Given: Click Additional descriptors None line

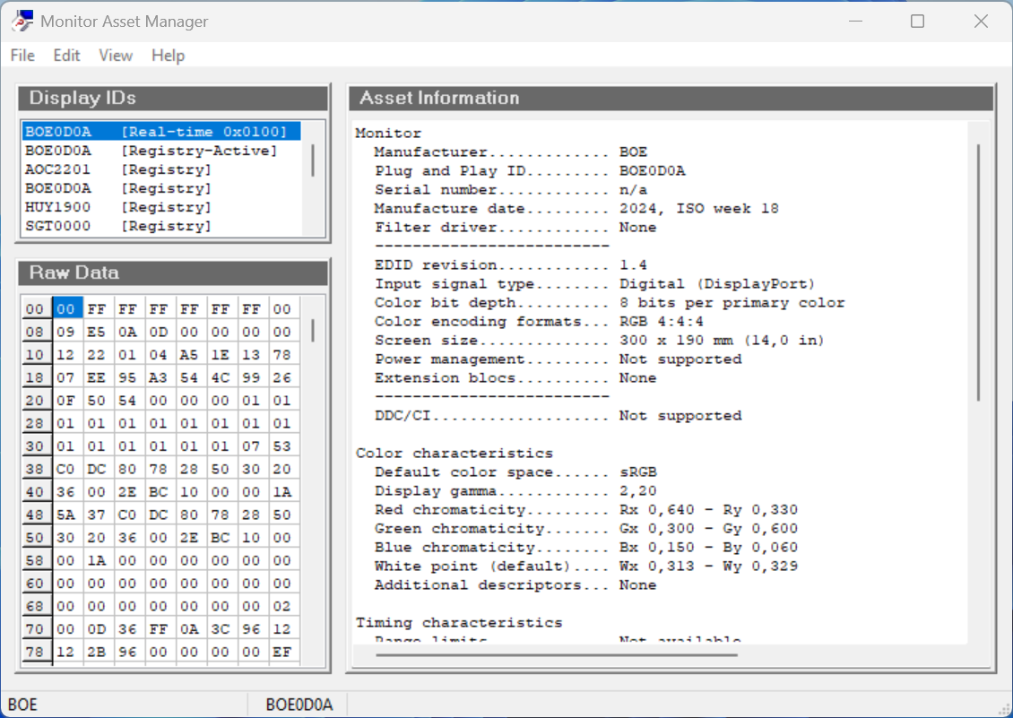Looking at the screenshot, I should tap(515, 584).
